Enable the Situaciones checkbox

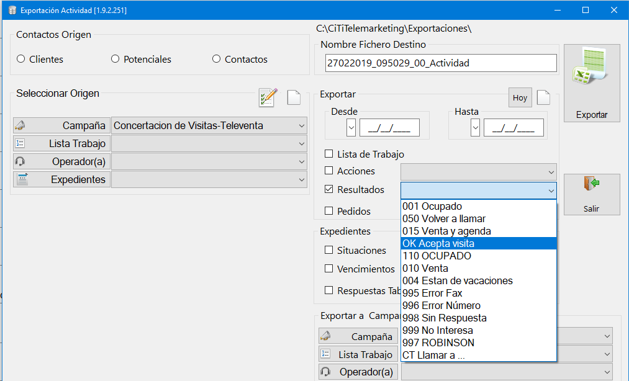coord(329,250)
